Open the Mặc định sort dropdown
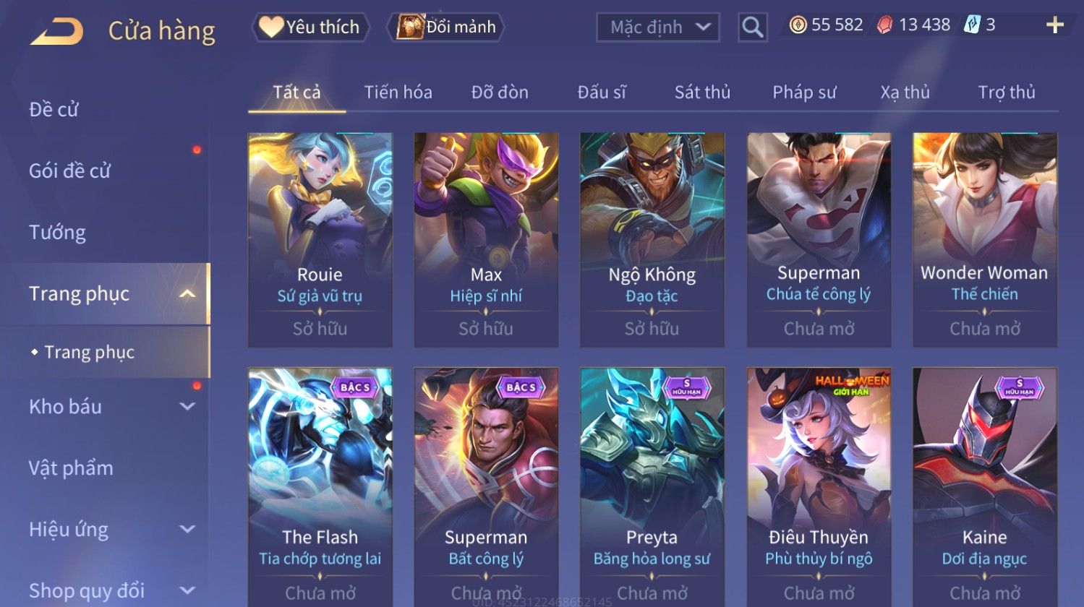Image resolution: width=1084 pixels, height=607 pixels. pos(658,27)
